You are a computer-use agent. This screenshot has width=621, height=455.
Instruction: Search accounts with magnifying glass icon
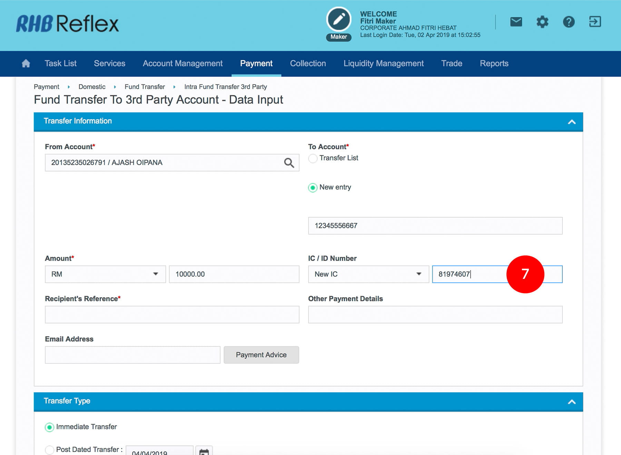[289, 163]
